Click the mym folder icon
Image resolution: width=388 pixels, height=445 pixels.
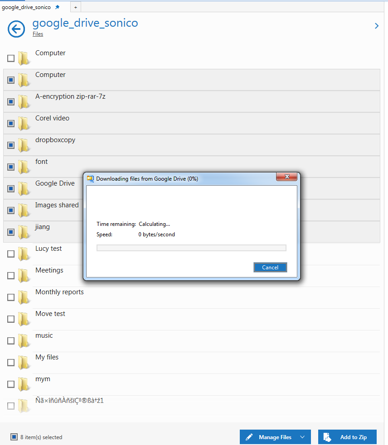pyautogui.click(x=24, y=384)
